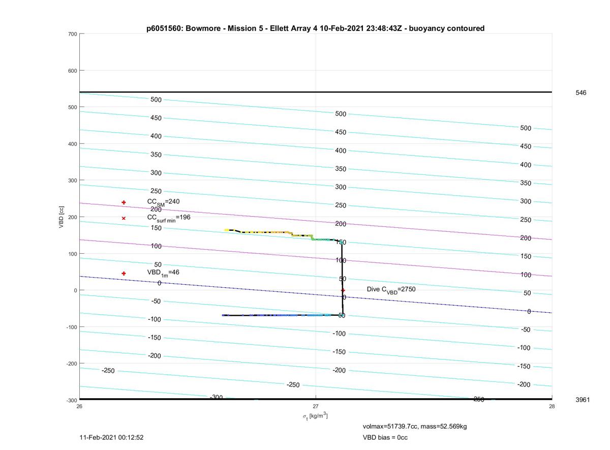Click the σt [kg/m³] x-axis label
The width and height of the screenshot is (610, 450).
(x=315, y=416)
